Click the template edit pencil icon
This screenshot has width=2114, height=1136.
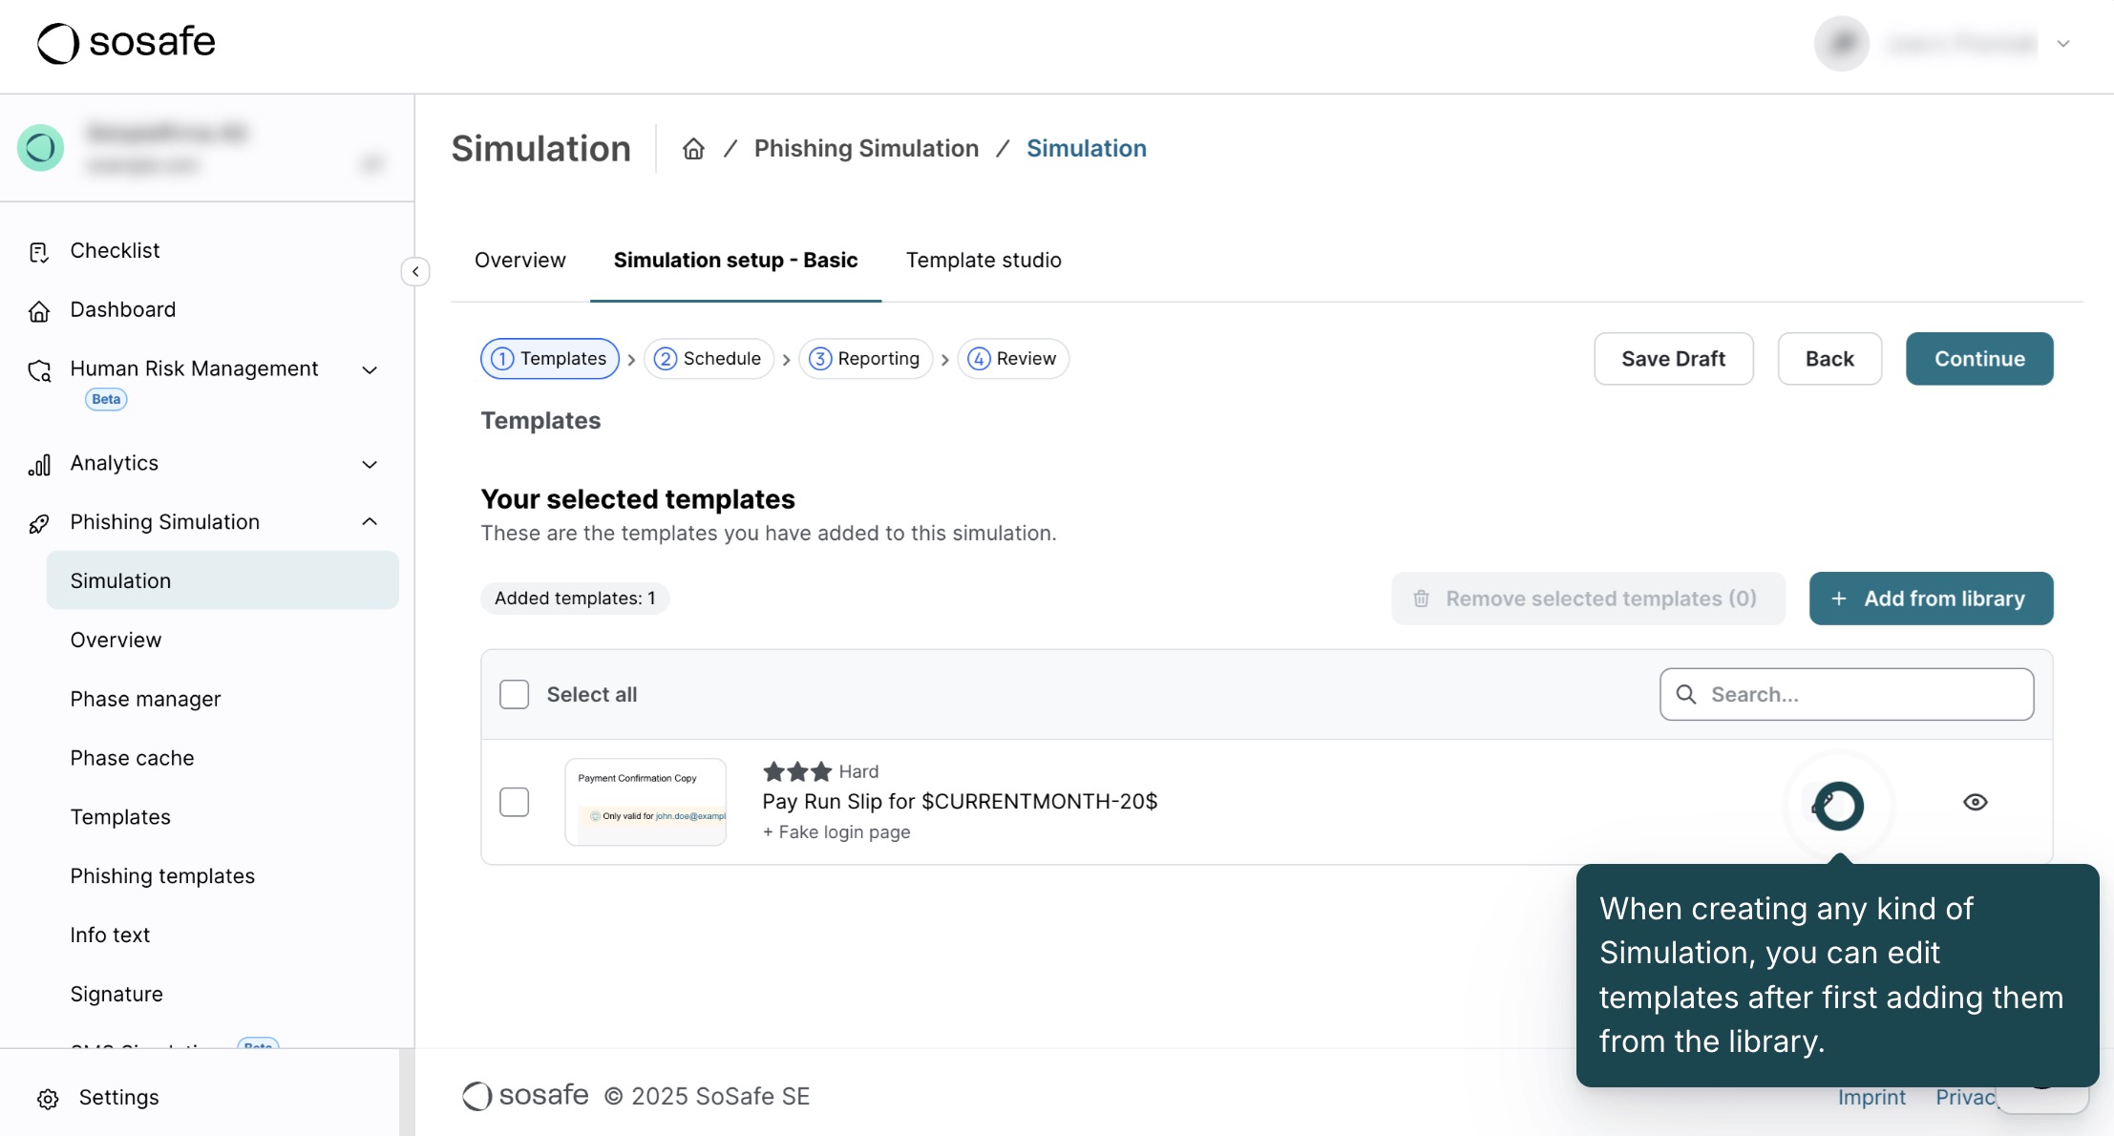(x=1825, y=804)
